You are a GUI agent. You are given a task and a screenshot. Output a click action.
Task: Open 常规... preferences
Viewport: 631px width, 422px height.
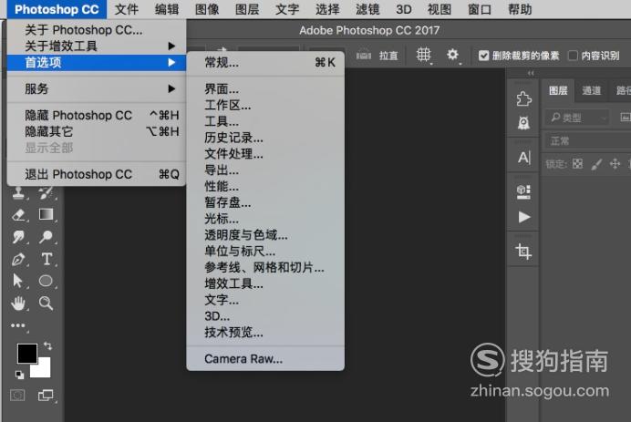(x=265, y=62)
